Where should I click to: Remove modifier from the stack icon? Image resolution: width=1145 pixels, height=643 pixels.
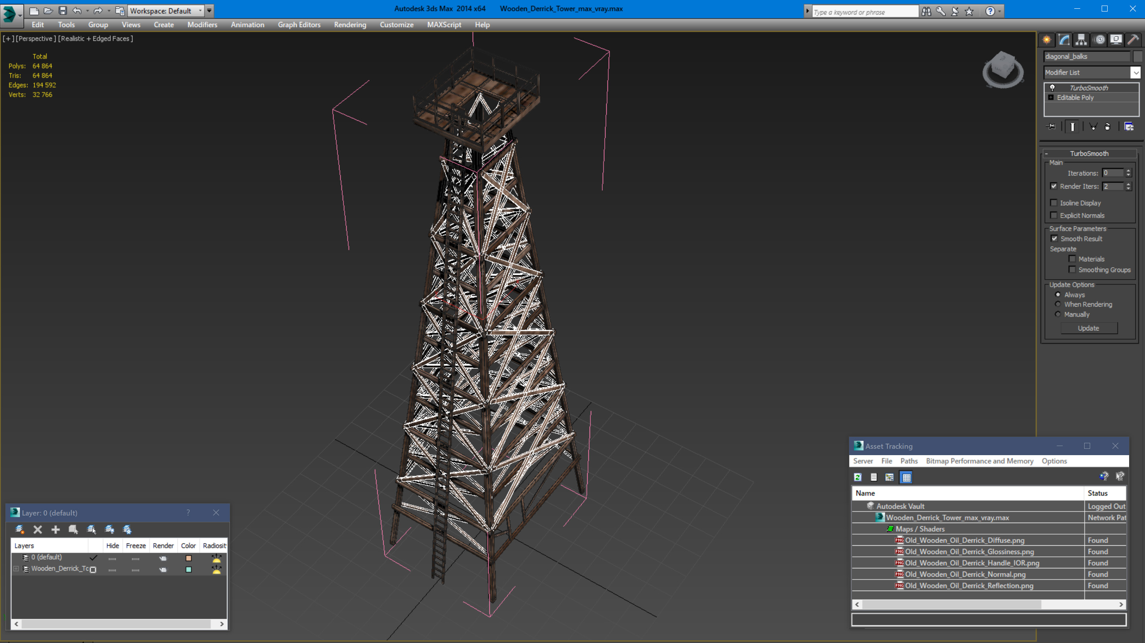tap(1108, 127)
